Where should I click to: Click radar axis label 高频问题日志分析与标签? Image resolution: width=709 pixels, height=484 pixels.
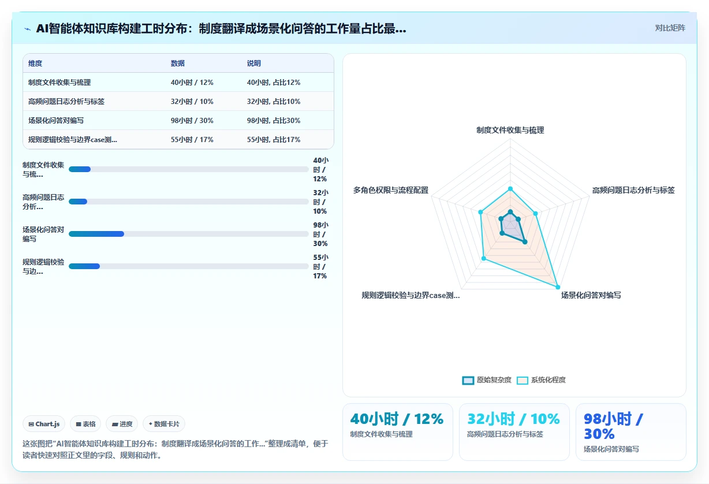tap(633, 190)
